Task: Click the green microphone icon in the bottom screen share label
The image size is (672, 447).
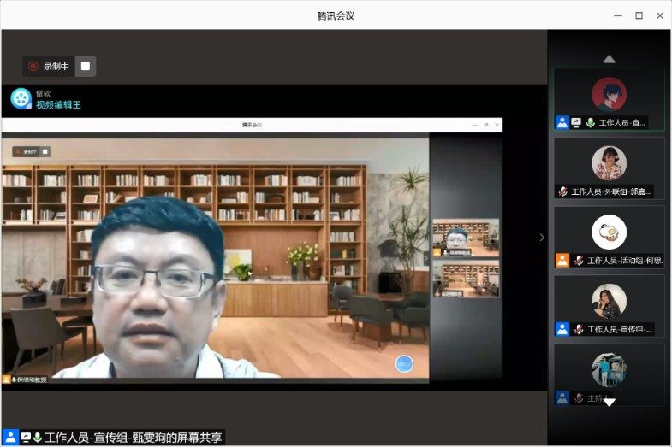Action: 38,437
